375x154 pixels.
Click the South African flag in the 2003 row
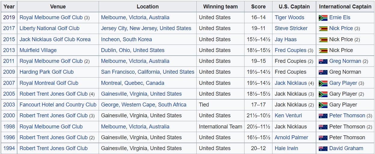323,105
